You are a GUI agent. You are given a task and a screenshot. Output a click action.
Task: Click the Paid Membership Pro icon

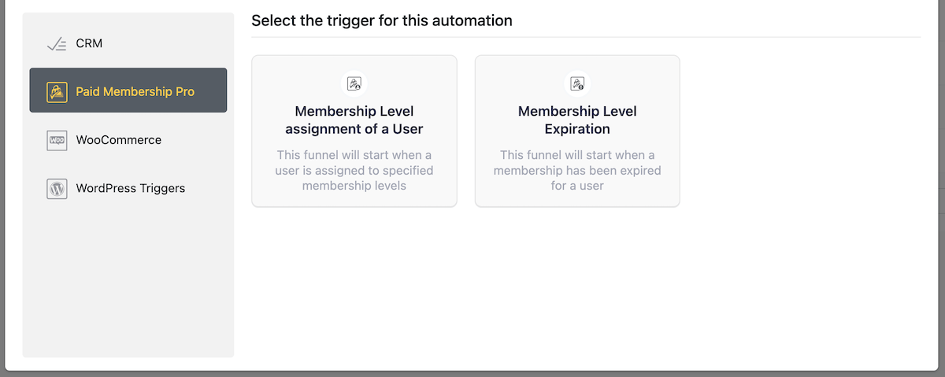pos(57,92)
